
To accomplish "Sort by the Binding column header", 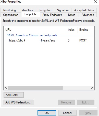I will coord(85,30).
